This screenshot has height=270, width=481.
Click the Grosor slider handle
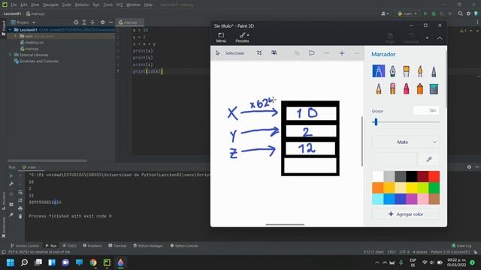pos(376,122)
